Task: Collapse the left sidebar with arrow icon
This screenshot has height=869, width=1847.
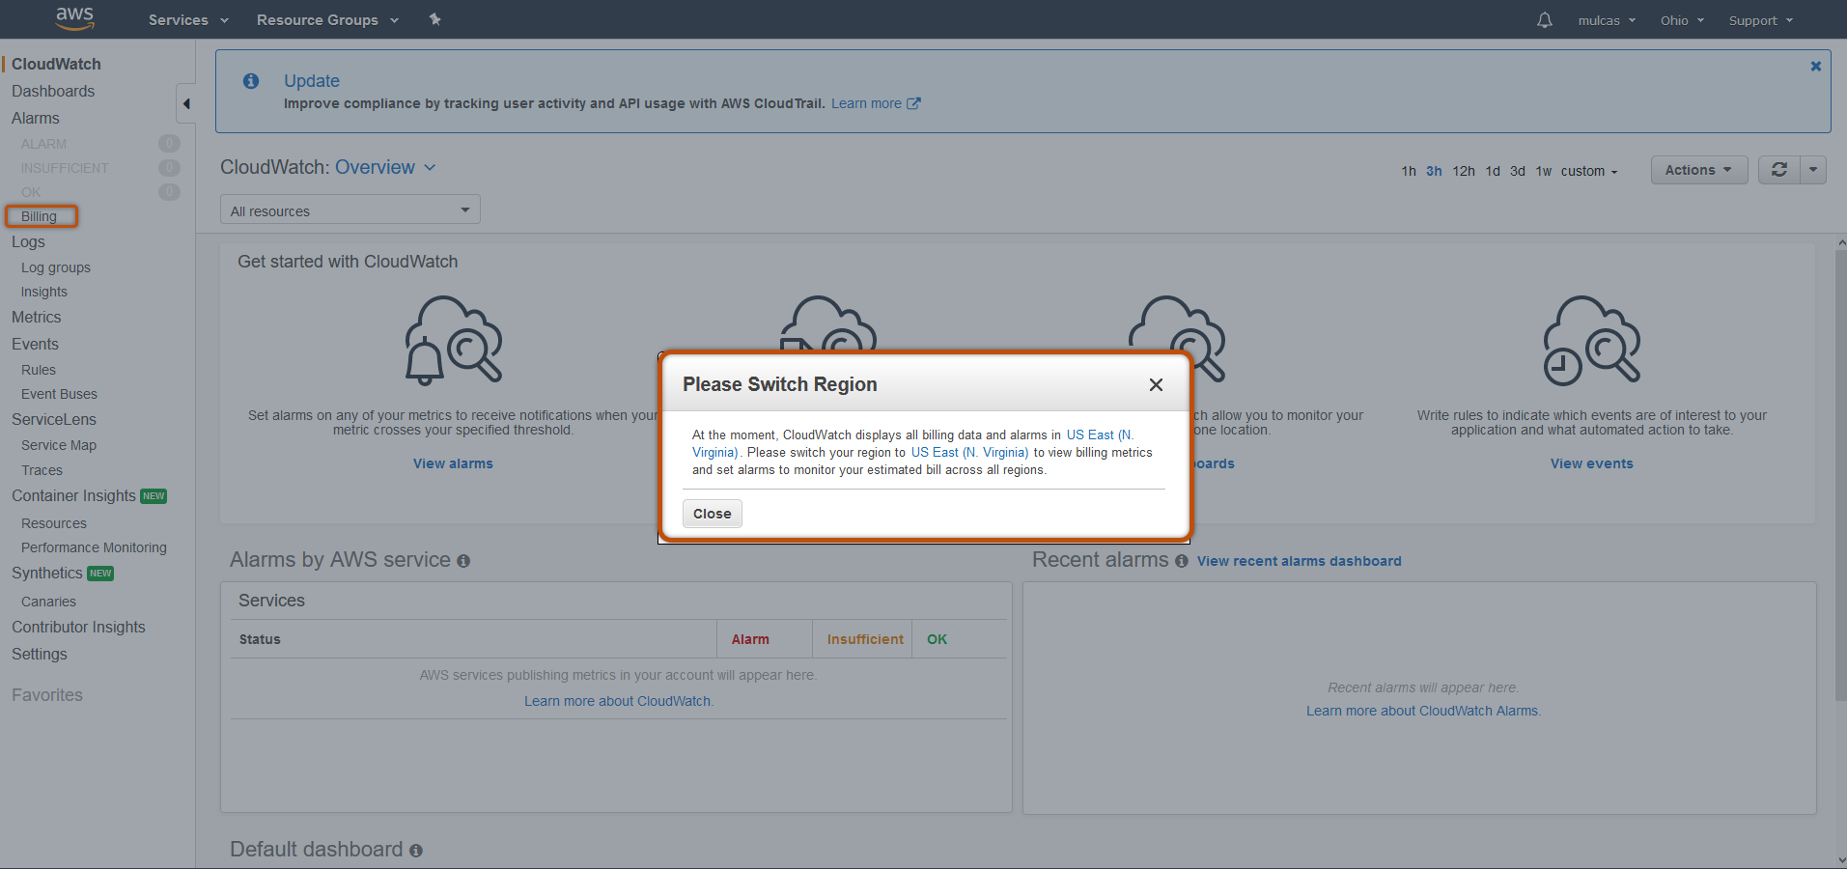Action: (x=186, y=104)
